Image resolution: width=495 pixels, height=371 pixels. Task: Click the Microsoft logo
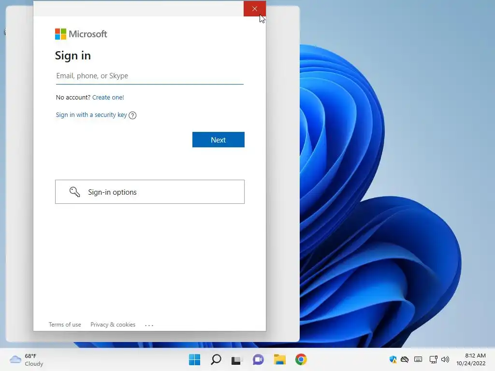(81, 34)
